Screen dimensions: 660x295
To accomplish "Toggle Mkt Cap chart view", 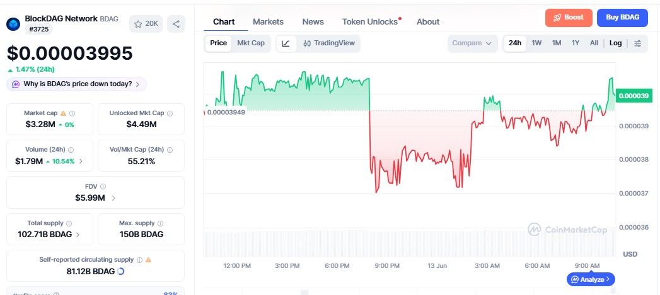I will point(251,43).
